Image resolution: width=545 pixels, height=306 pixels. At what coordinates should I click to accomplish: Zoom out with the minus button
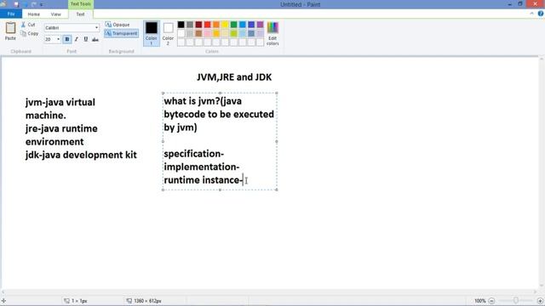[491, 301]
